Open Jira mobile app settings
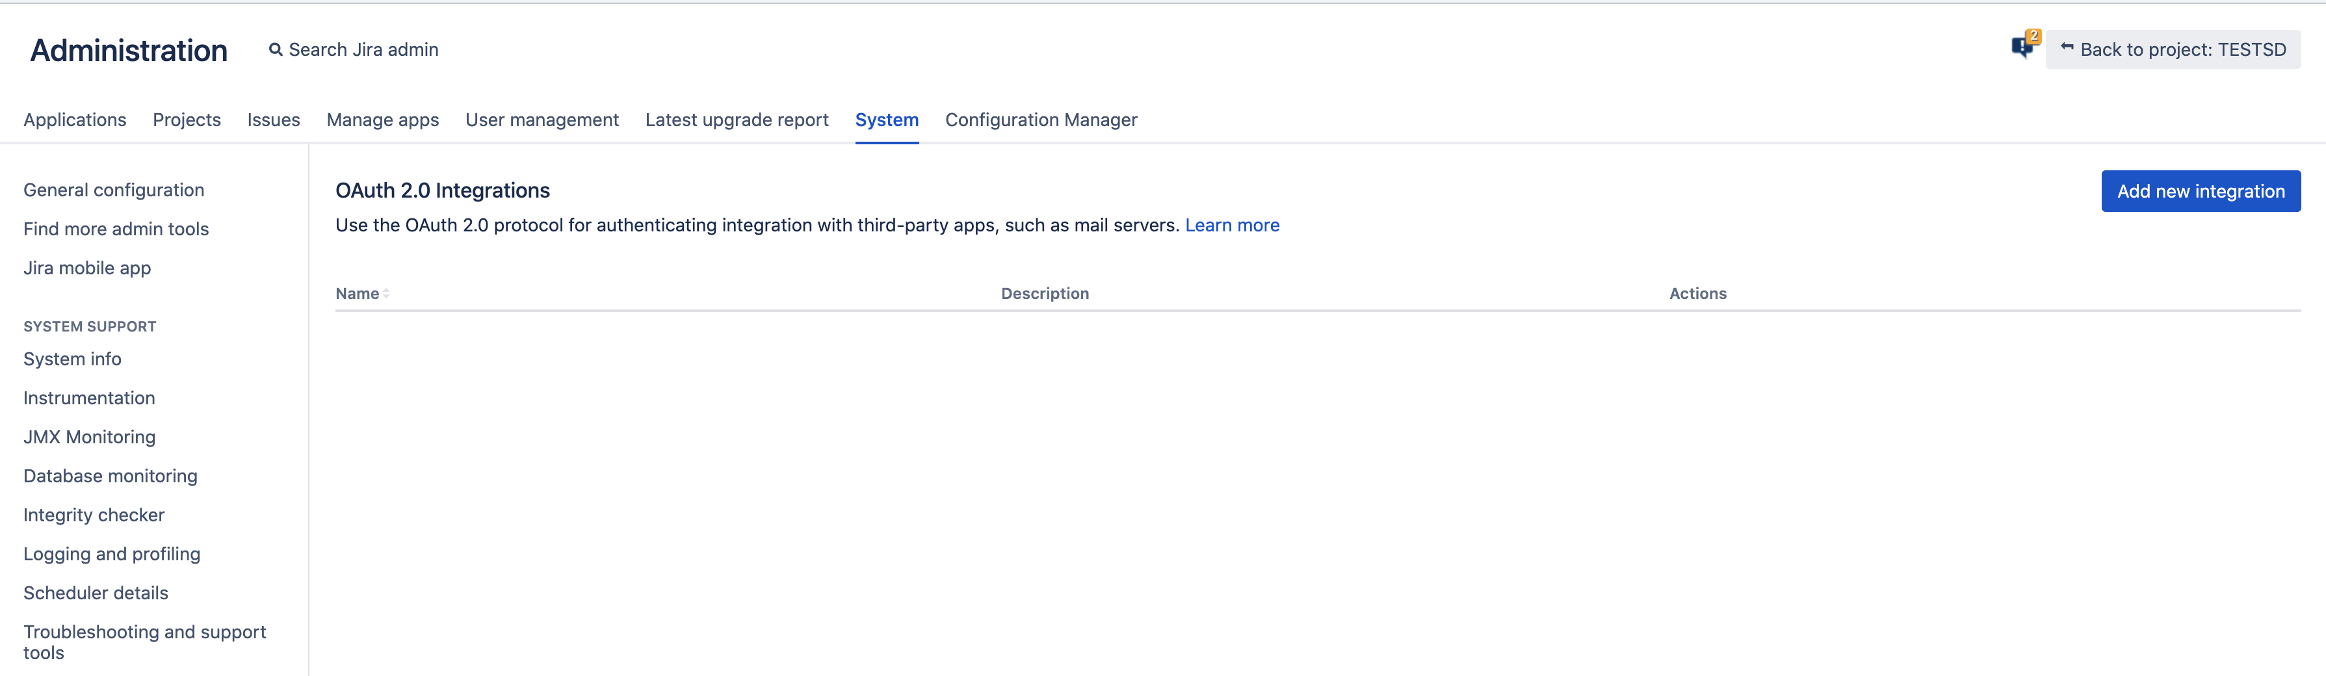2326x676 pixels. pyautogui.click(x=86, y=268)
